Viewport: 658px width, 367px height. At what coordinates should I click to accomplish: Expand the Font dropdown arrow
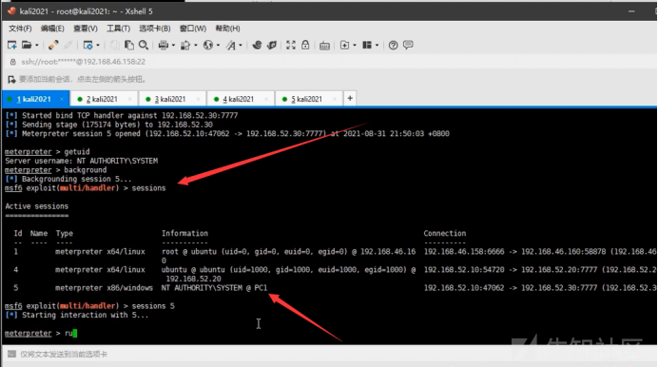241,46
